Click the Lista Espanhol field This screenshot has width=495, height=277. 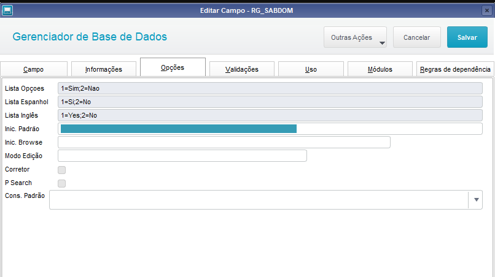coord(270,102)
